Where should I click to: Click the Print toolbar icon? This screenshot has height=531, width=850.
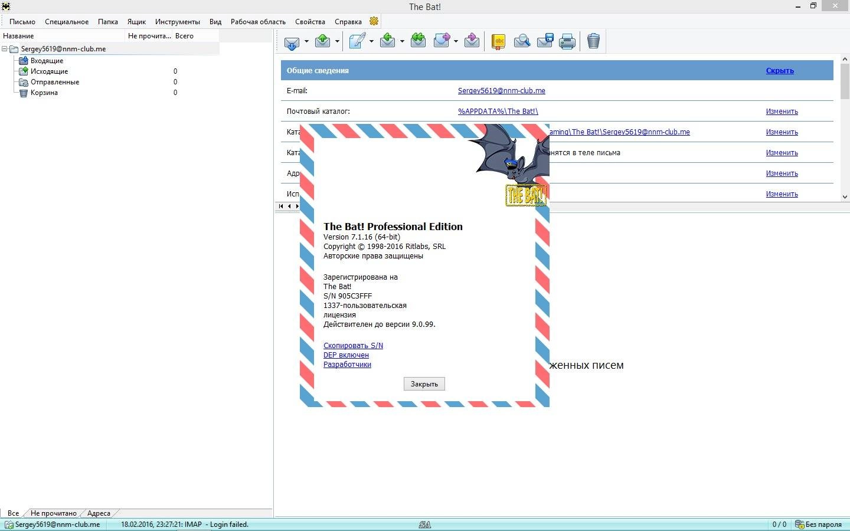(567, 41)
